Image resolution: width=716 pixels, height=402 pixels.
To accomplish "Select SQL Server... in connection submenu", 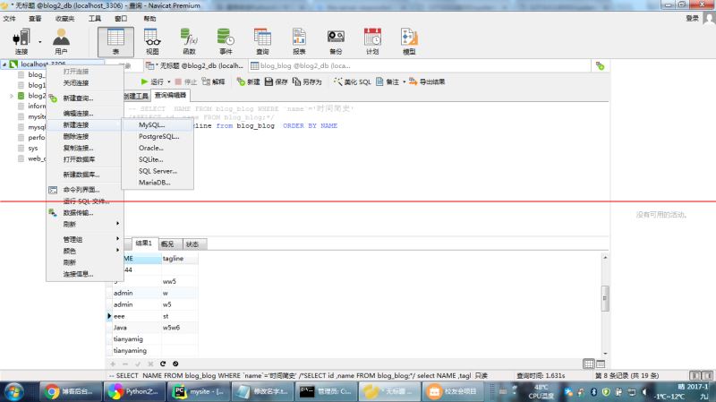I will coord(158,170).
